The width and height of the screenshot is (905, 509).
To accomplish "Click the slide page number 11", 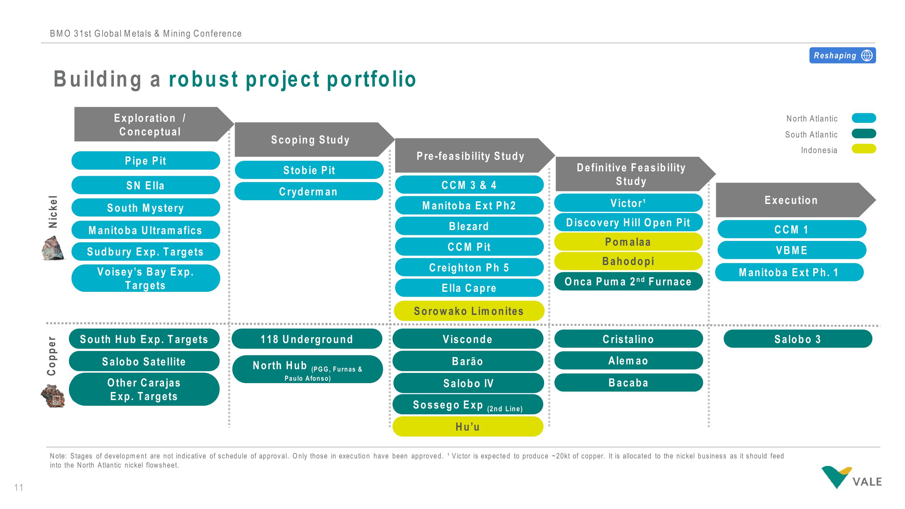I will (19, 487).
